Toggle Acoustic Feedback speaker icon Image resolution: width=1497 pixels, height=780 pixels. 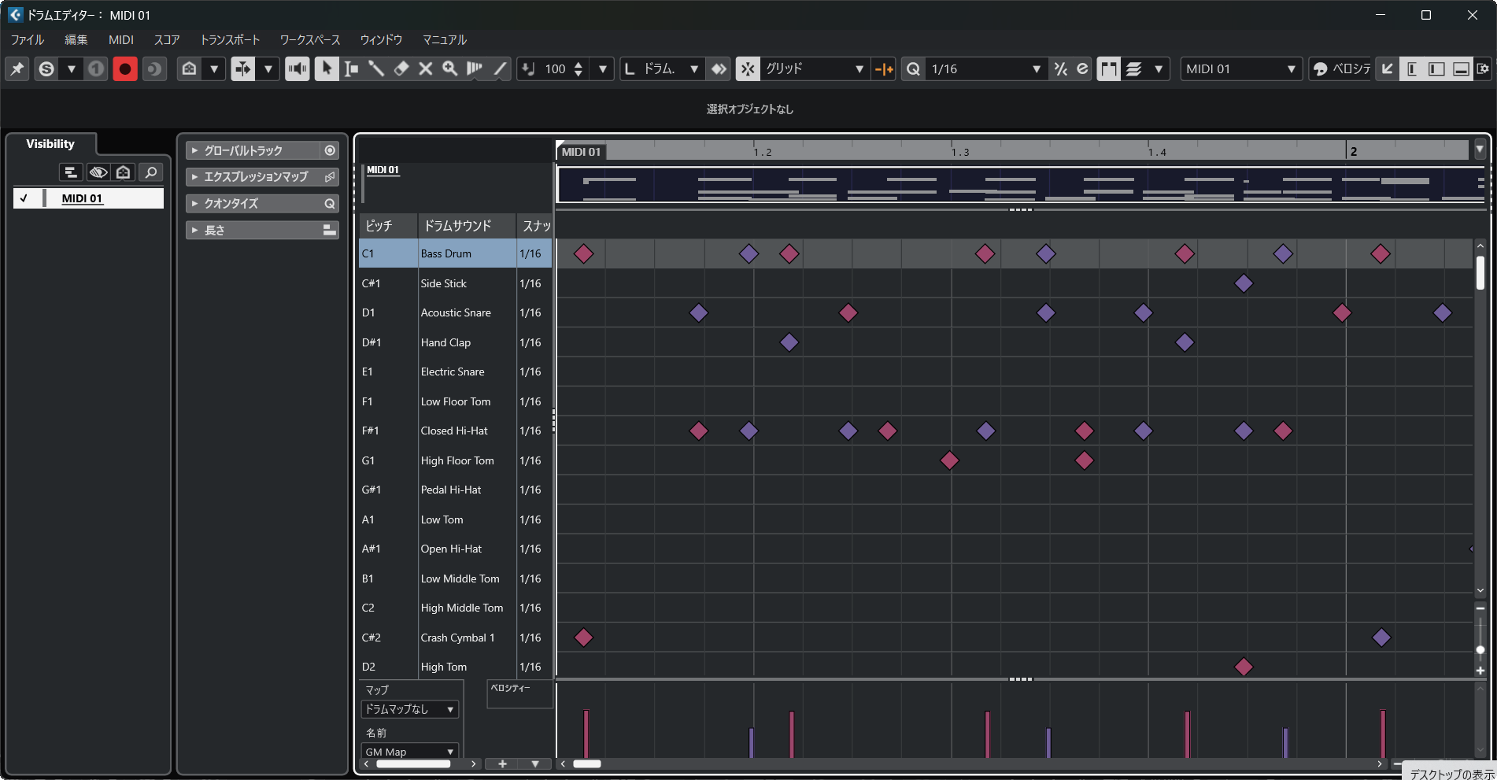[297, 69]
